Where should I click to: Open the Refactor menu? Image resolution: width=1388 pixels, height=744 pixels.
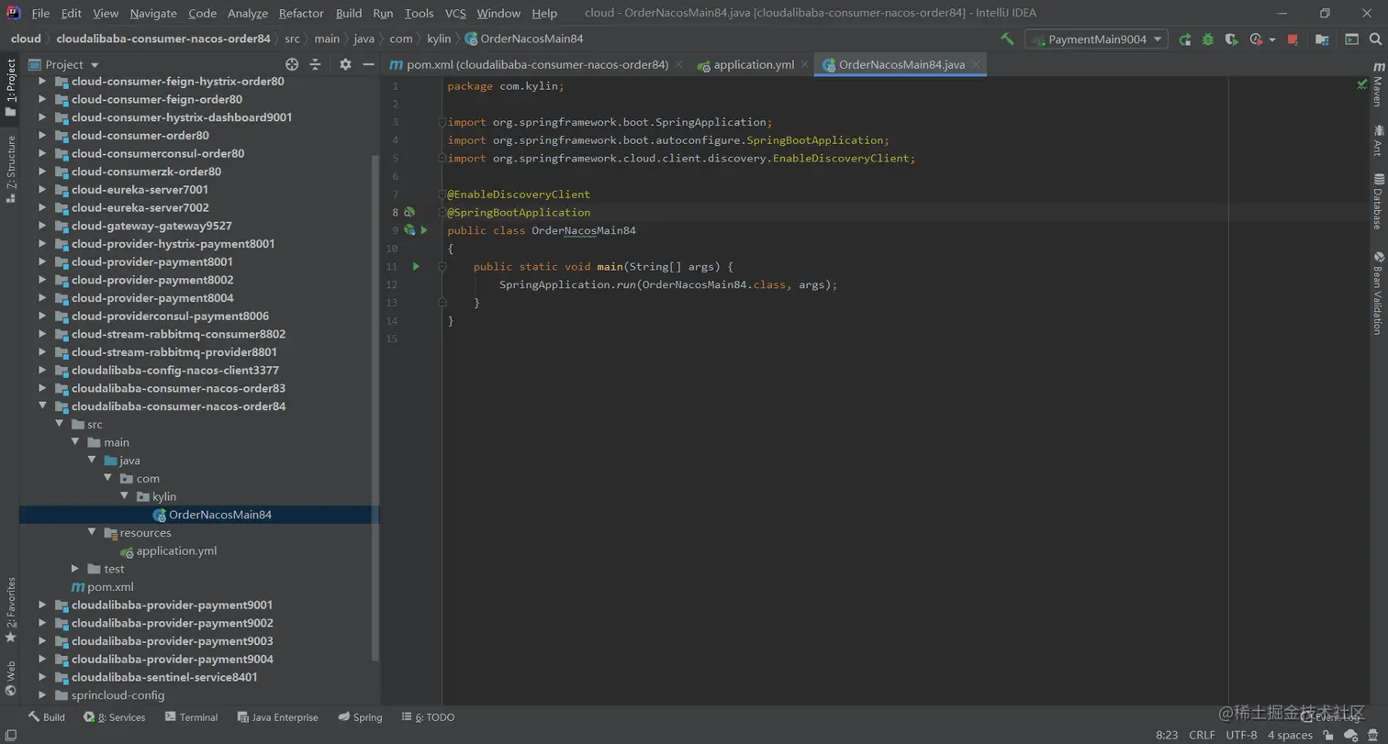tap(301, 13)
